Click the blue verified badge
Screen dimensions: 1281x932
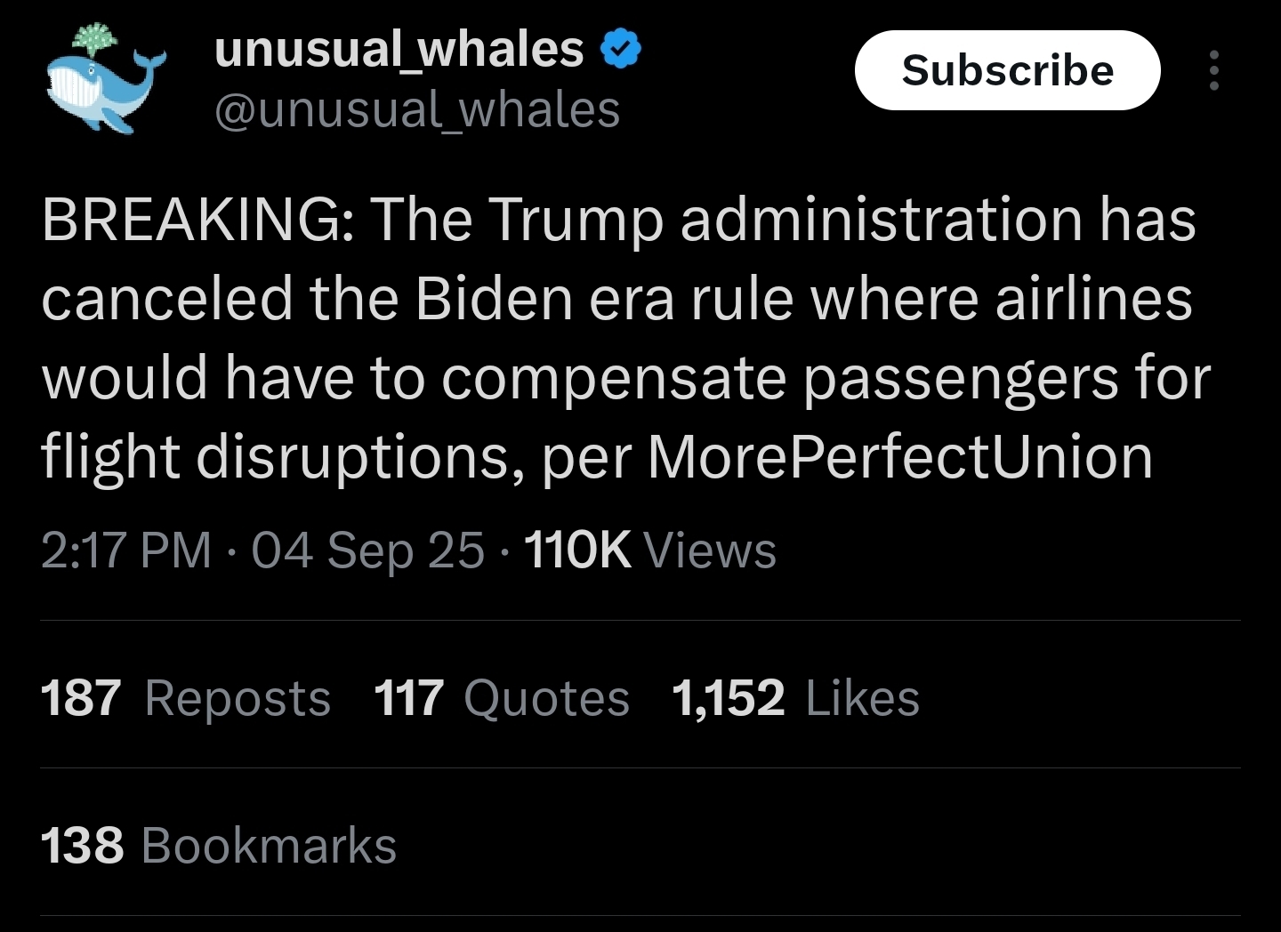tap(622, 50)
